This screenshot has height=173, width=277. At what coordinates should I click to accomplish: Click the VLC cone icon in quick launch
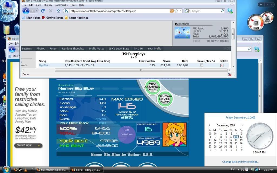point(26,169)
